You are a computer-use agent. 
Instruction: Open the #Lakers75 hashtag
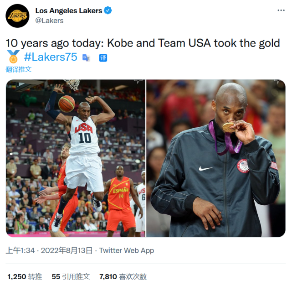click(x=51, y=57)
